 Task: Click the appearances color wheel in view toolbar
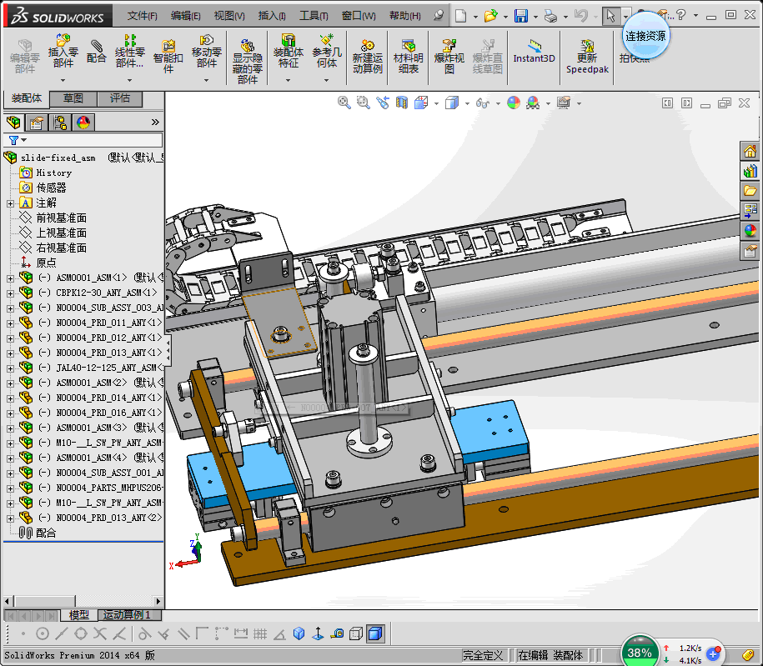click(513, 103)
